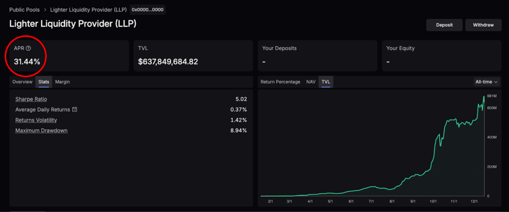The image size is (509, 212).
Task: Switch the chart to NAV
Action: click(311, 82)
